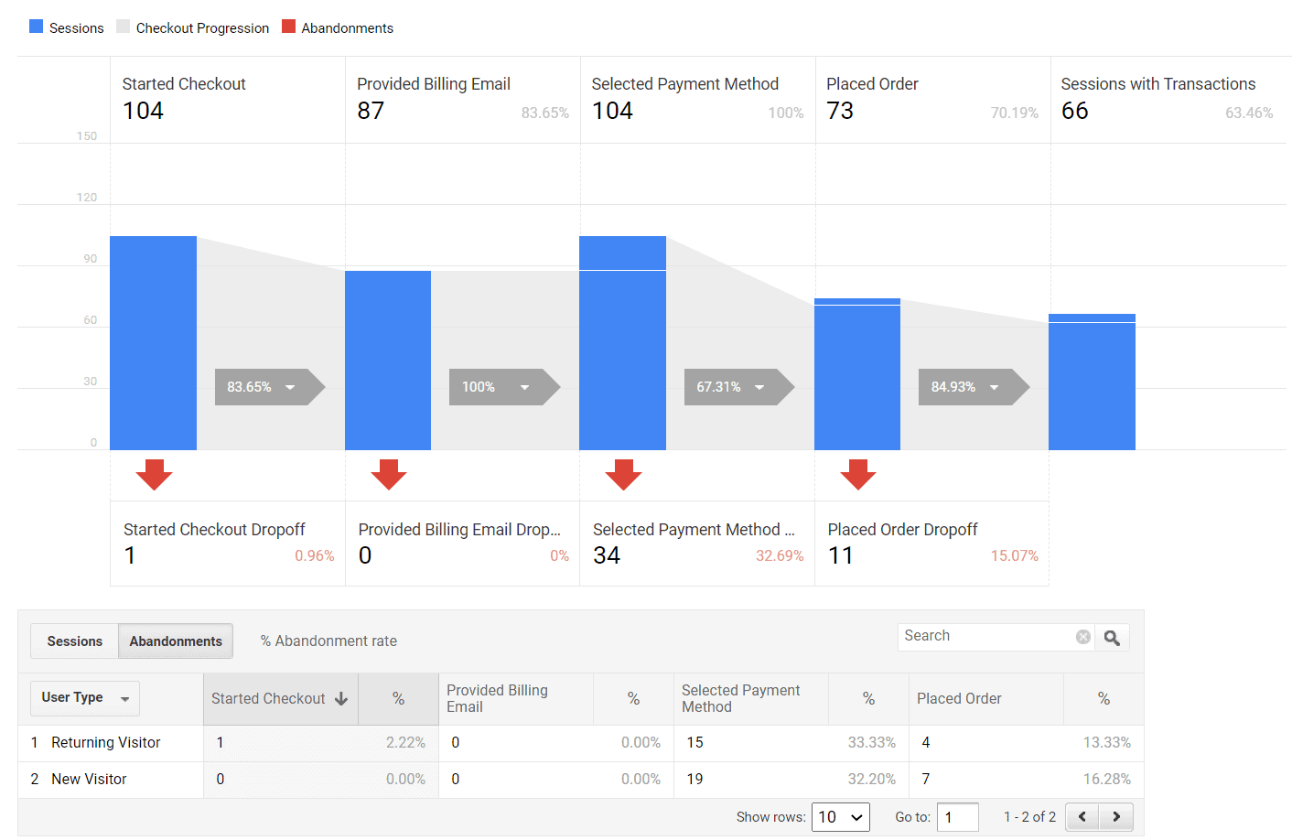Click the blue Sessions legend swatch
The width and height of the screenshot is (1292, 840).
tap(37, 27)
